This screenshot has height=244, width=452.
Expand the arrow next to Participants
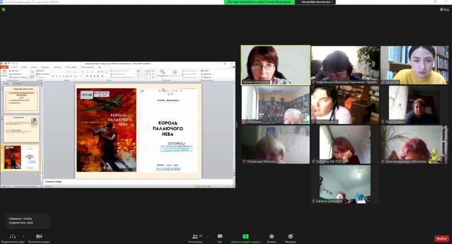(207, 237)
